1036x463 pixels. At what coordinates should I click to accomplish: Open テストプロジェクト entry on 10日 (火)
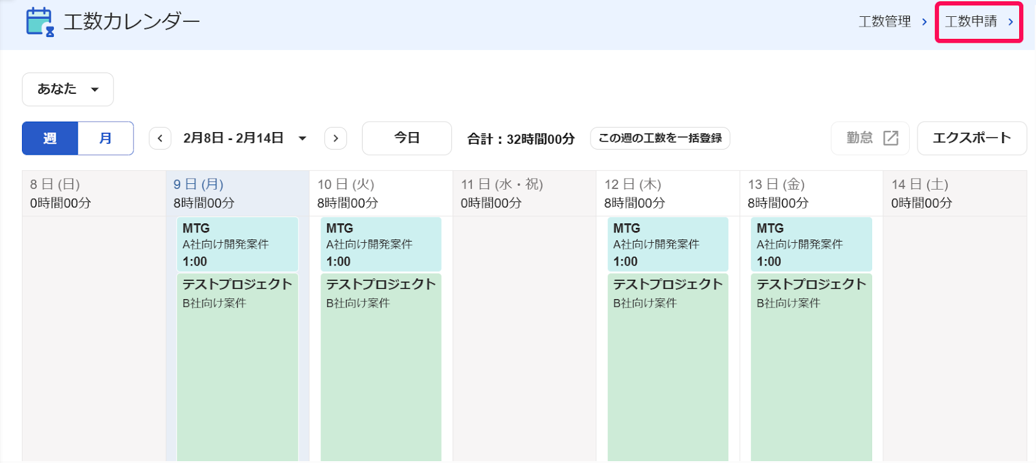(381, 367)
